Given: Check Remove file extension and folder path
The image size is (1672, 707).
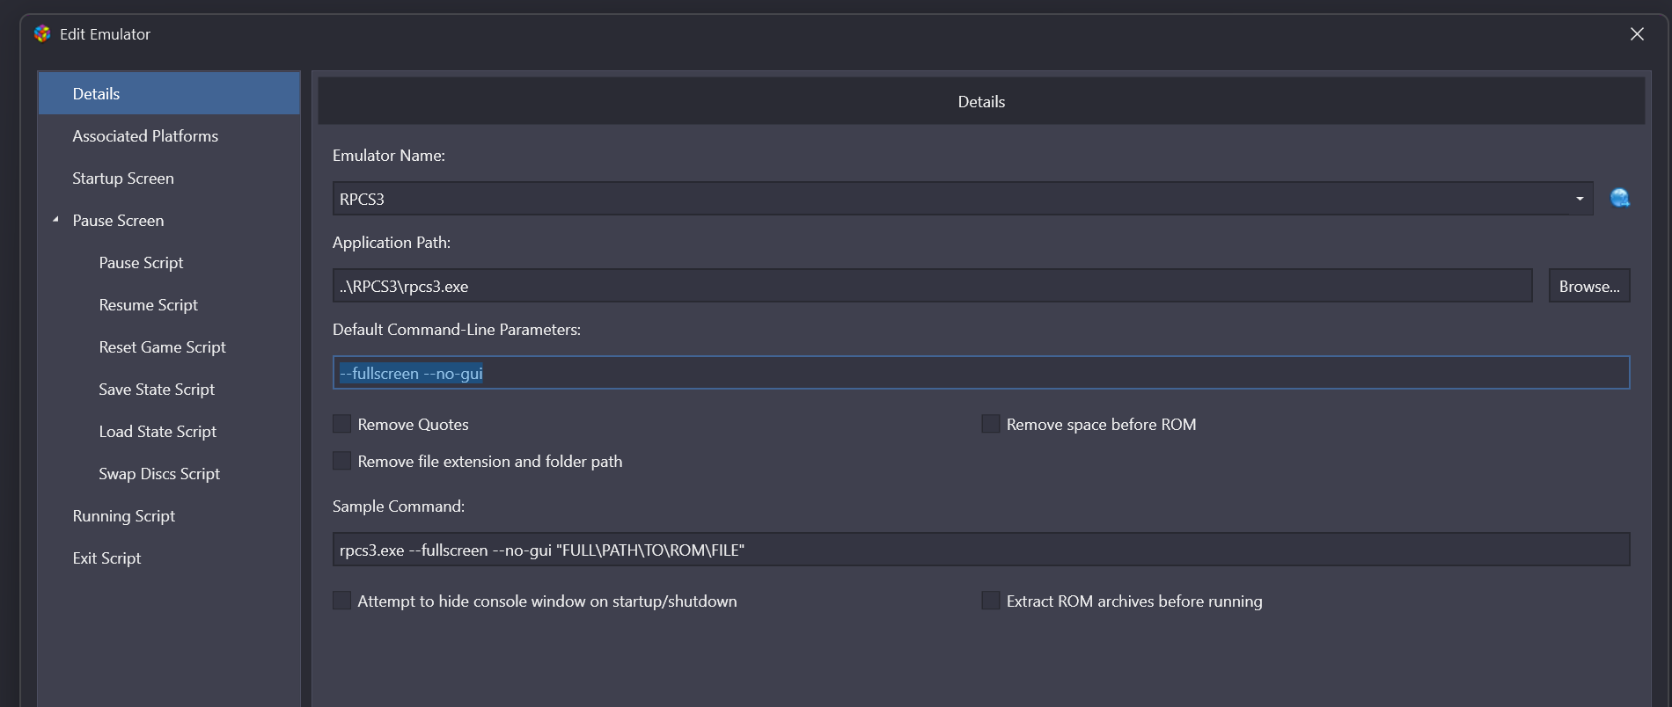Looking at the screenshot, I should (x=341, y=461).
